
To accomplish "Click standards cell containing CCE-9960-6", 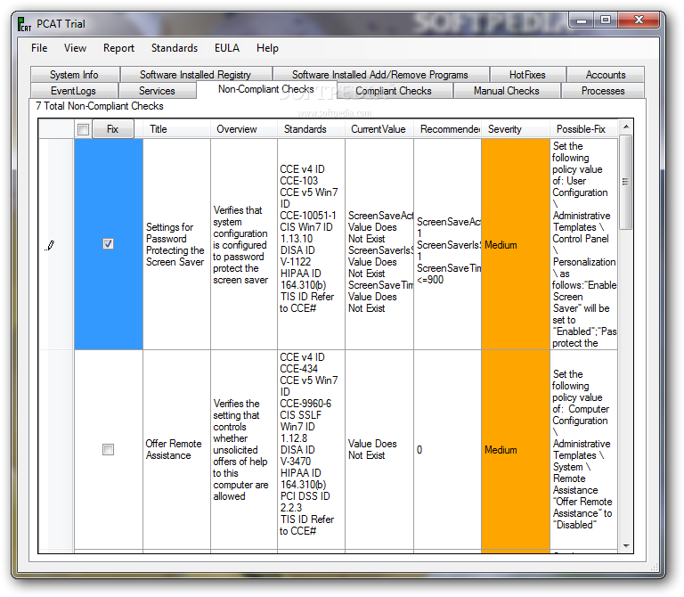I will pyautogui.click(x=311, y=449).
